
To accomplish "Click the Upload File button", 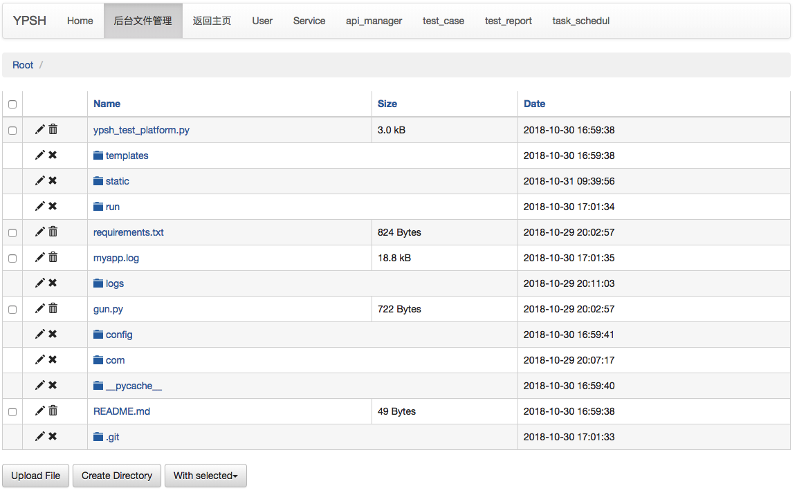I will [35, 476].
